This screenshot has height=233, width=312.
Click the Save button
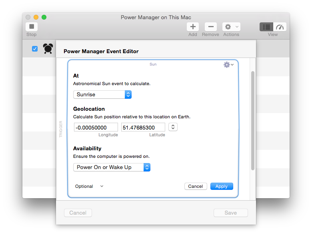pos(231,213)
